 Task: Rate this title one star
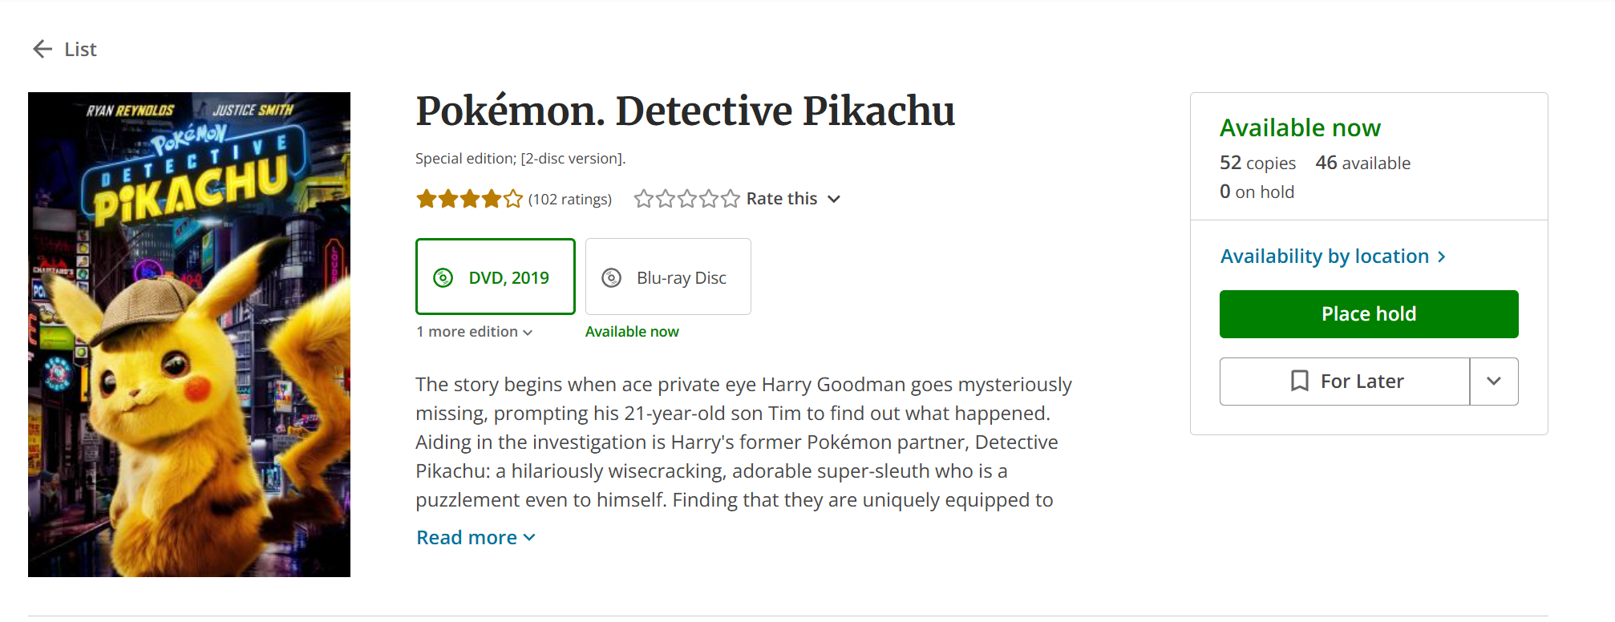tap(643, 199)
